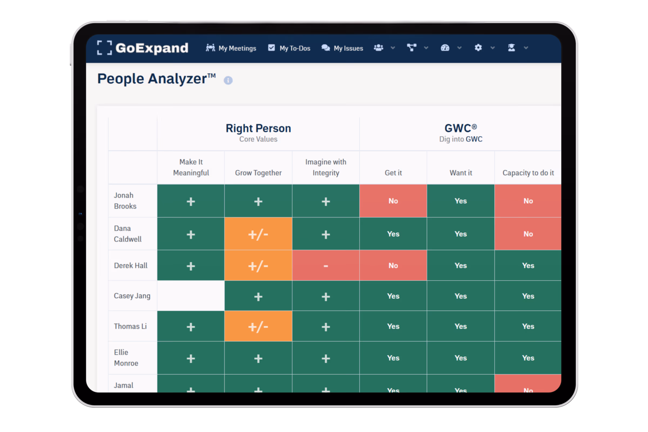Select the Casey Jang row name
648x432 pixels.
coord(132,296)
